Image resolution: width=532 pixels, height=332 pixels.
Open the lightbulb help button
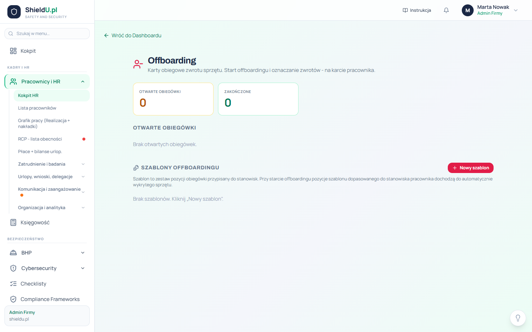point(518,318)
